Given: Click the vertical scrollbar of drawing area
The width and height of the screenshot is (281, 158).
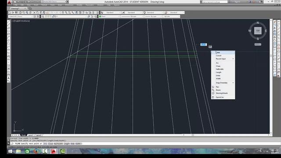Looking at the screenshot, I should 271,76.
